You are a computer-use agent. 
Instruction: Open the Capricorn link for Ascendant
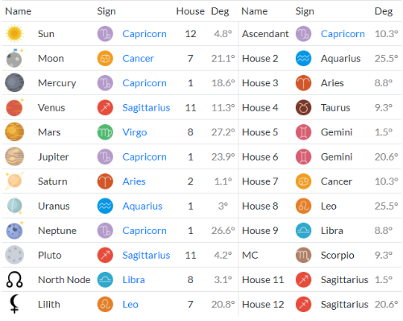343,34
